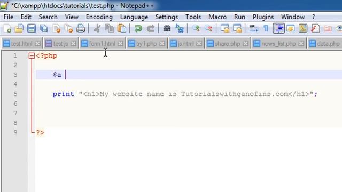Open the Language menu
The width and height of the screenshot is (342, 192).
tap(134, 17)
